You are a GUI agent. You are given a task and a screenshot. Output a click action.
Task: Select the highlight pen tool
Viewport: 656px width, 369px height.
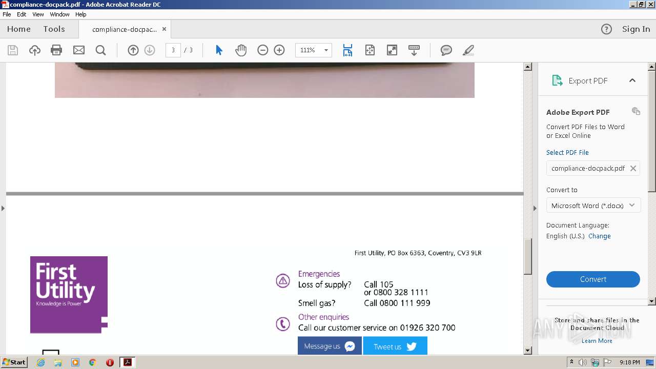pos(468,50)
